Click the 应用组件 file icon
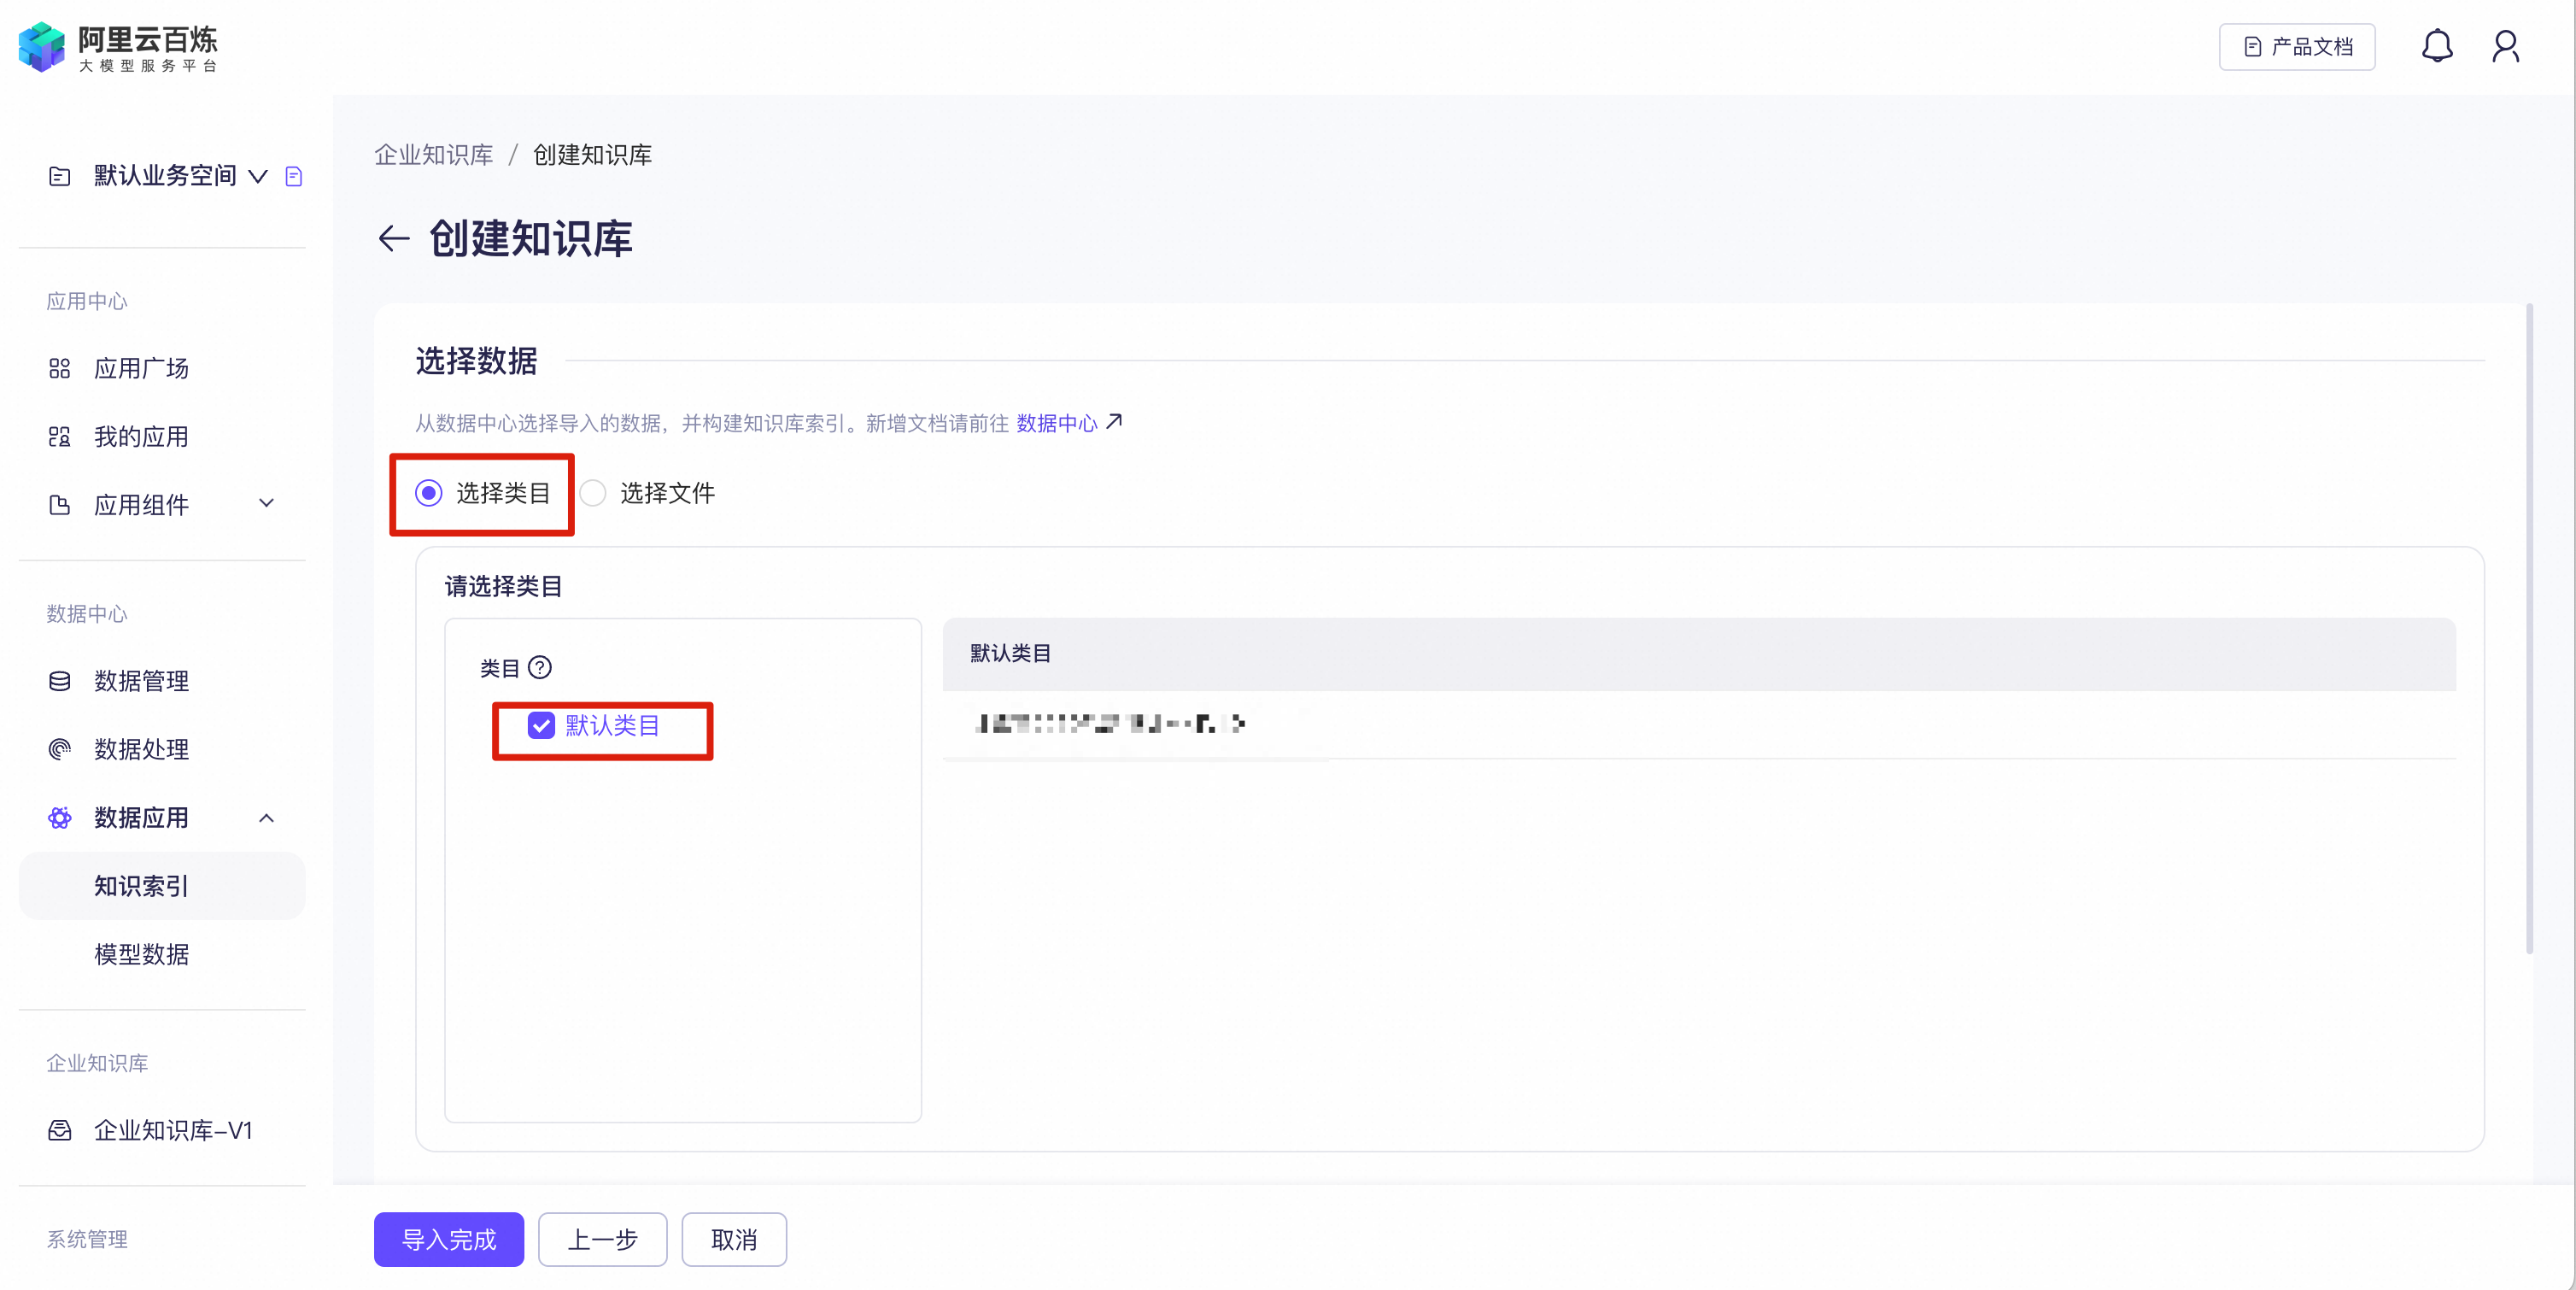The width and height of the screenshot is (2576, 1290). point(60,505)
